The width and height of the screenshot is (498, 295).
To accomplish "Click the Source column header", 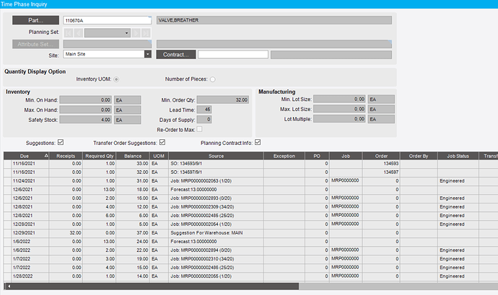I will [x=216, y=156].
